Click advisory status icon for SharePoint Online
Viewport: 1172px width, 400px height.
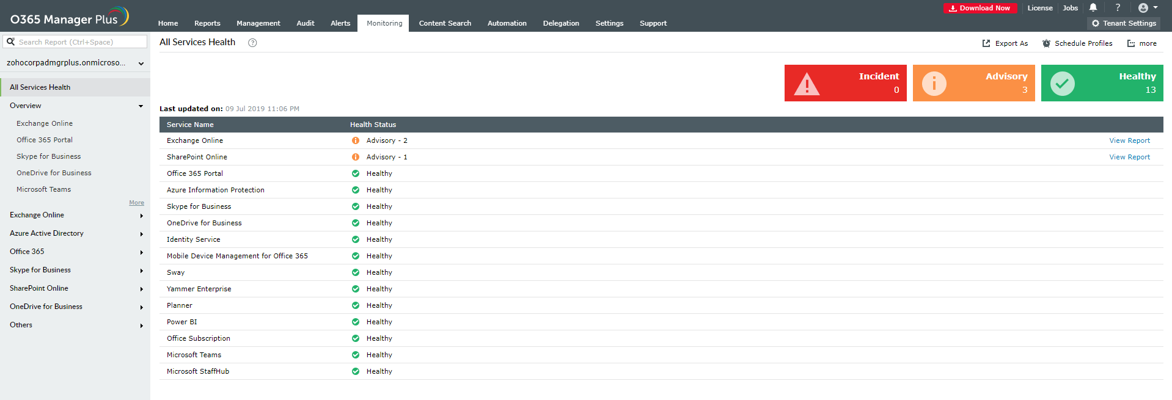coord(356,157)
